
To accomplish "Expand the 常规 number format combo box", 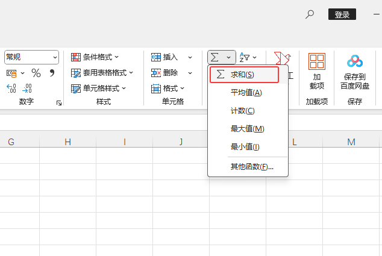I will pos(55,57).
